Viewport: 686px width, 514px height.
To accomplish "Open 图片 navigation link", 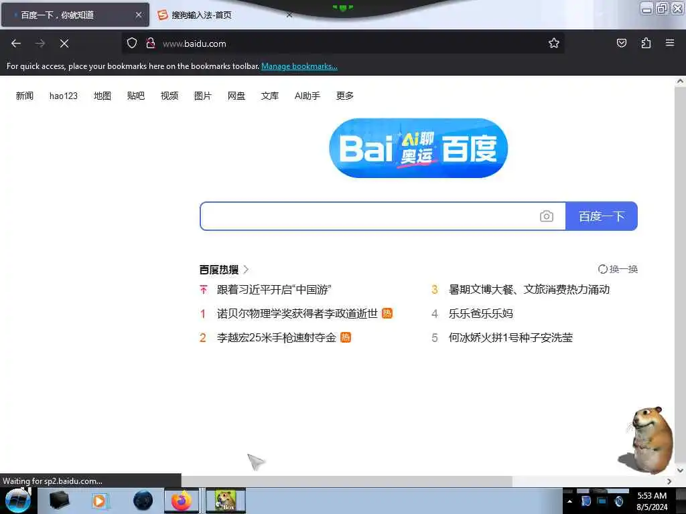I will (x=202, y=96).
